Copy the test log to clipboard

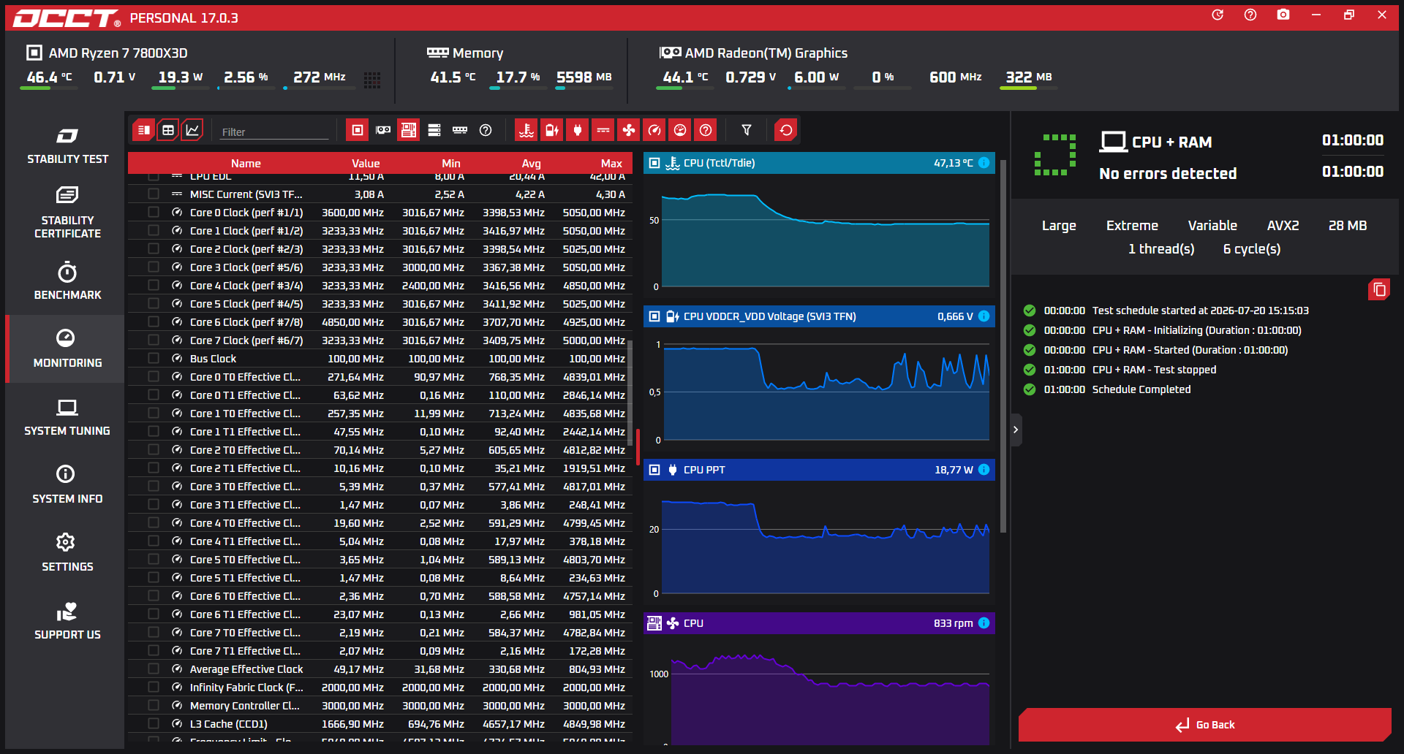[1379, 289]
